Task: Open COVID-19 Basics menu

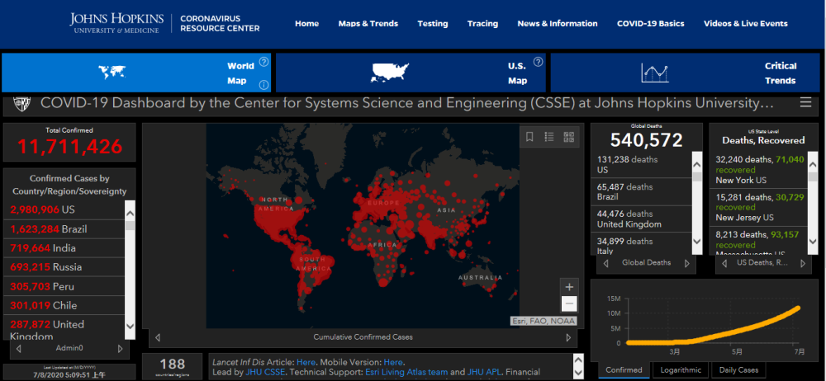Action: click(651, 24)
